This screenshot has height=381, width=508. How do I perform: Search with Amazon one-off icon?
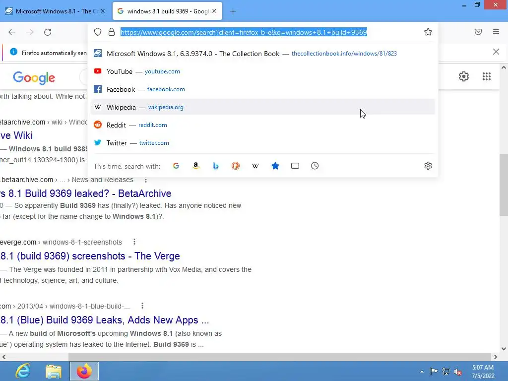[x=195, y=166]
